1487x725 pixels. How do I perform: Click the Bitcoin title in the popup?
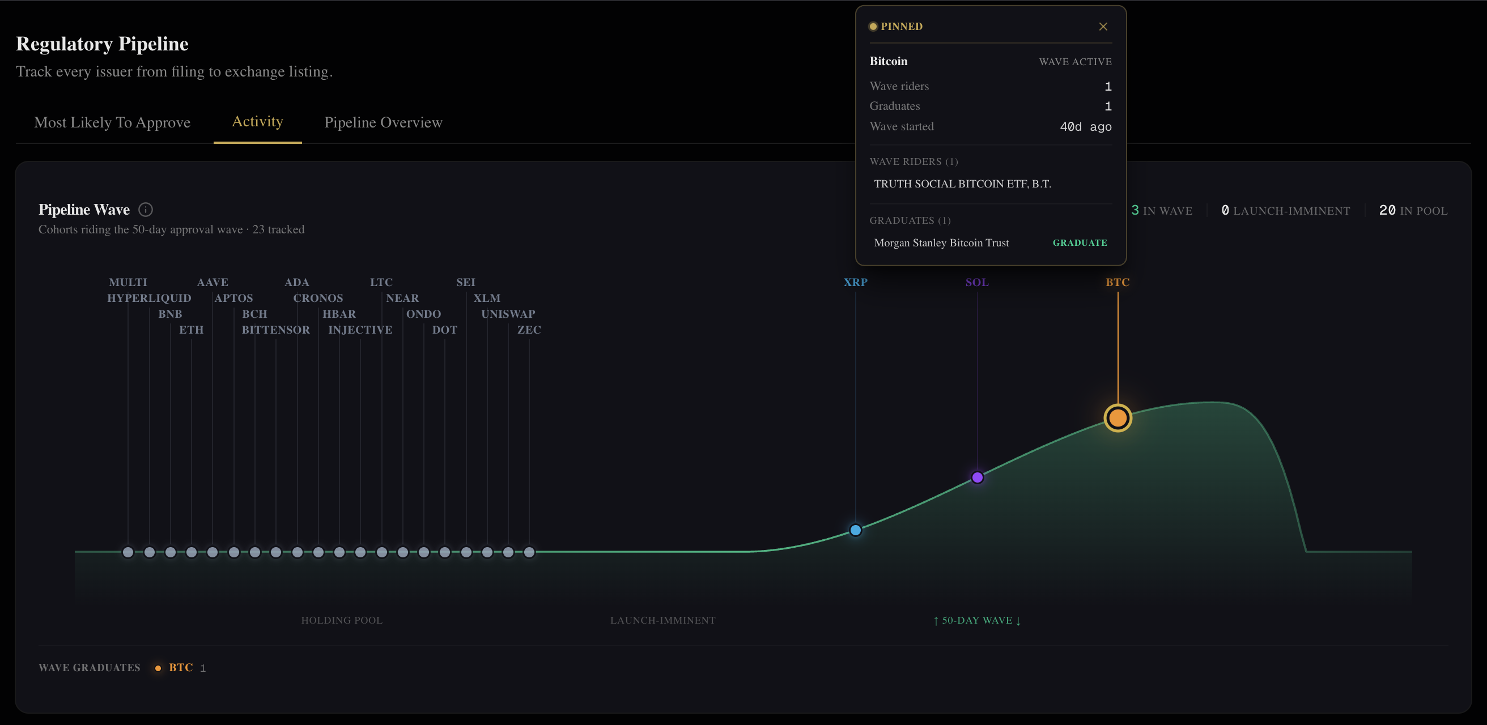[889, 61]
